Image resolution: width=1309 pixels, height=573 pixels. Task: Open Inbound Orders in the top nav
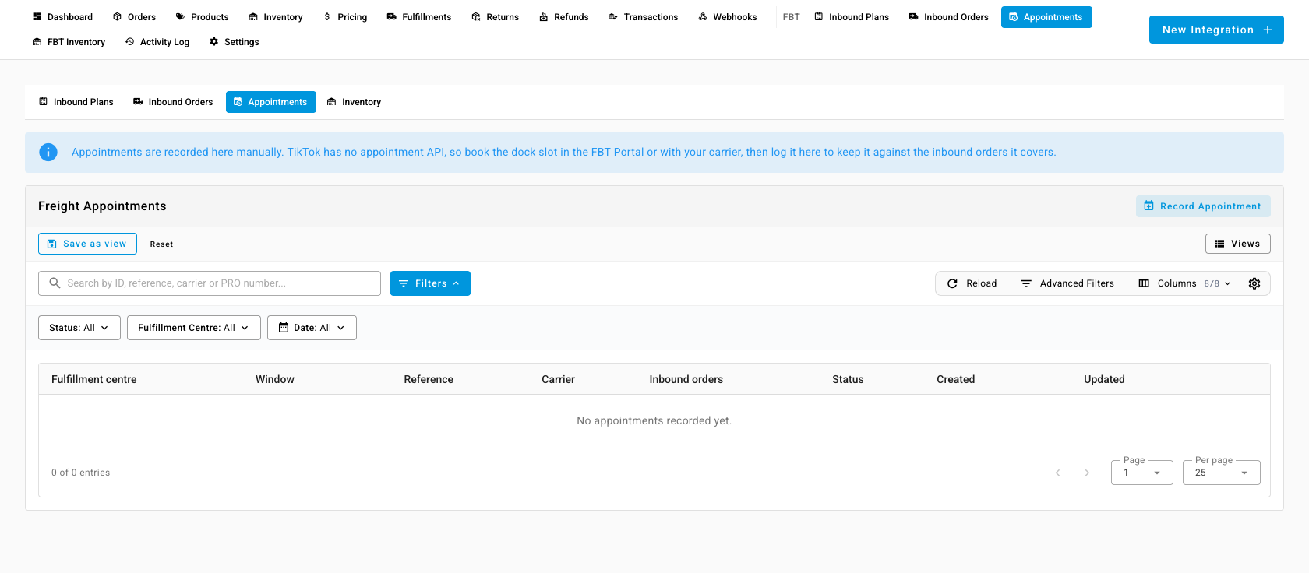pyautogui.click(x=948, y=17)
